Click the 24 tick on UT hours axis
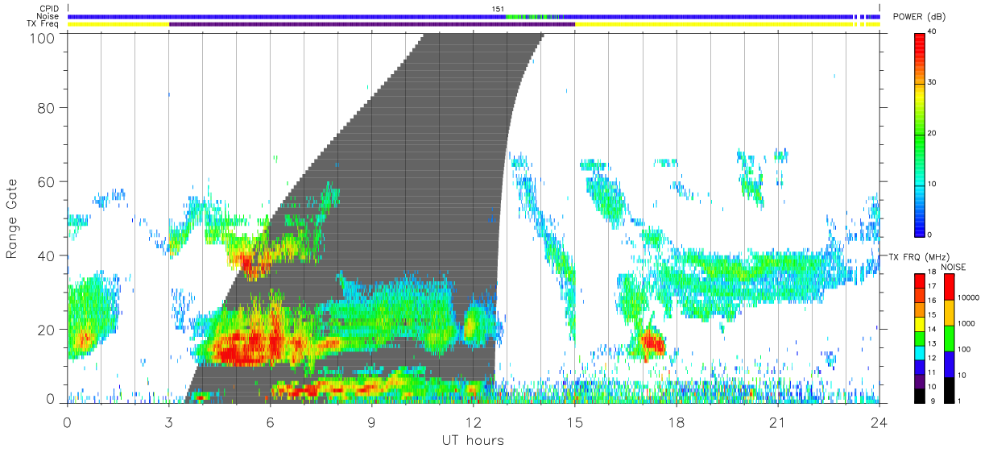Image resolution: width=989 pixels, height=457 pixels. click(x=879, y=422)
